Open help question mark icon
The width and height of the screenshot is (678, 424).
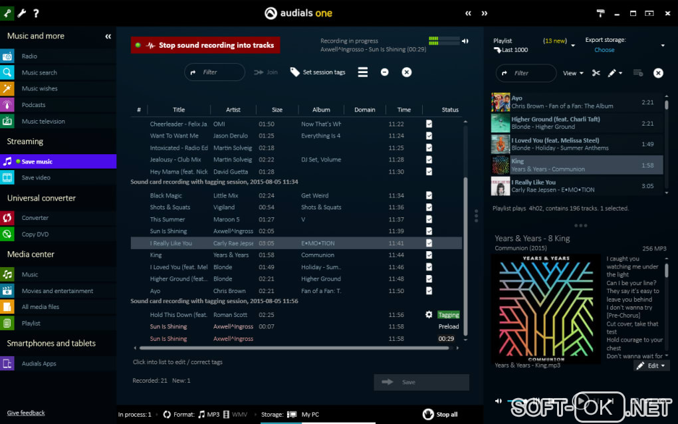point(37,13)
